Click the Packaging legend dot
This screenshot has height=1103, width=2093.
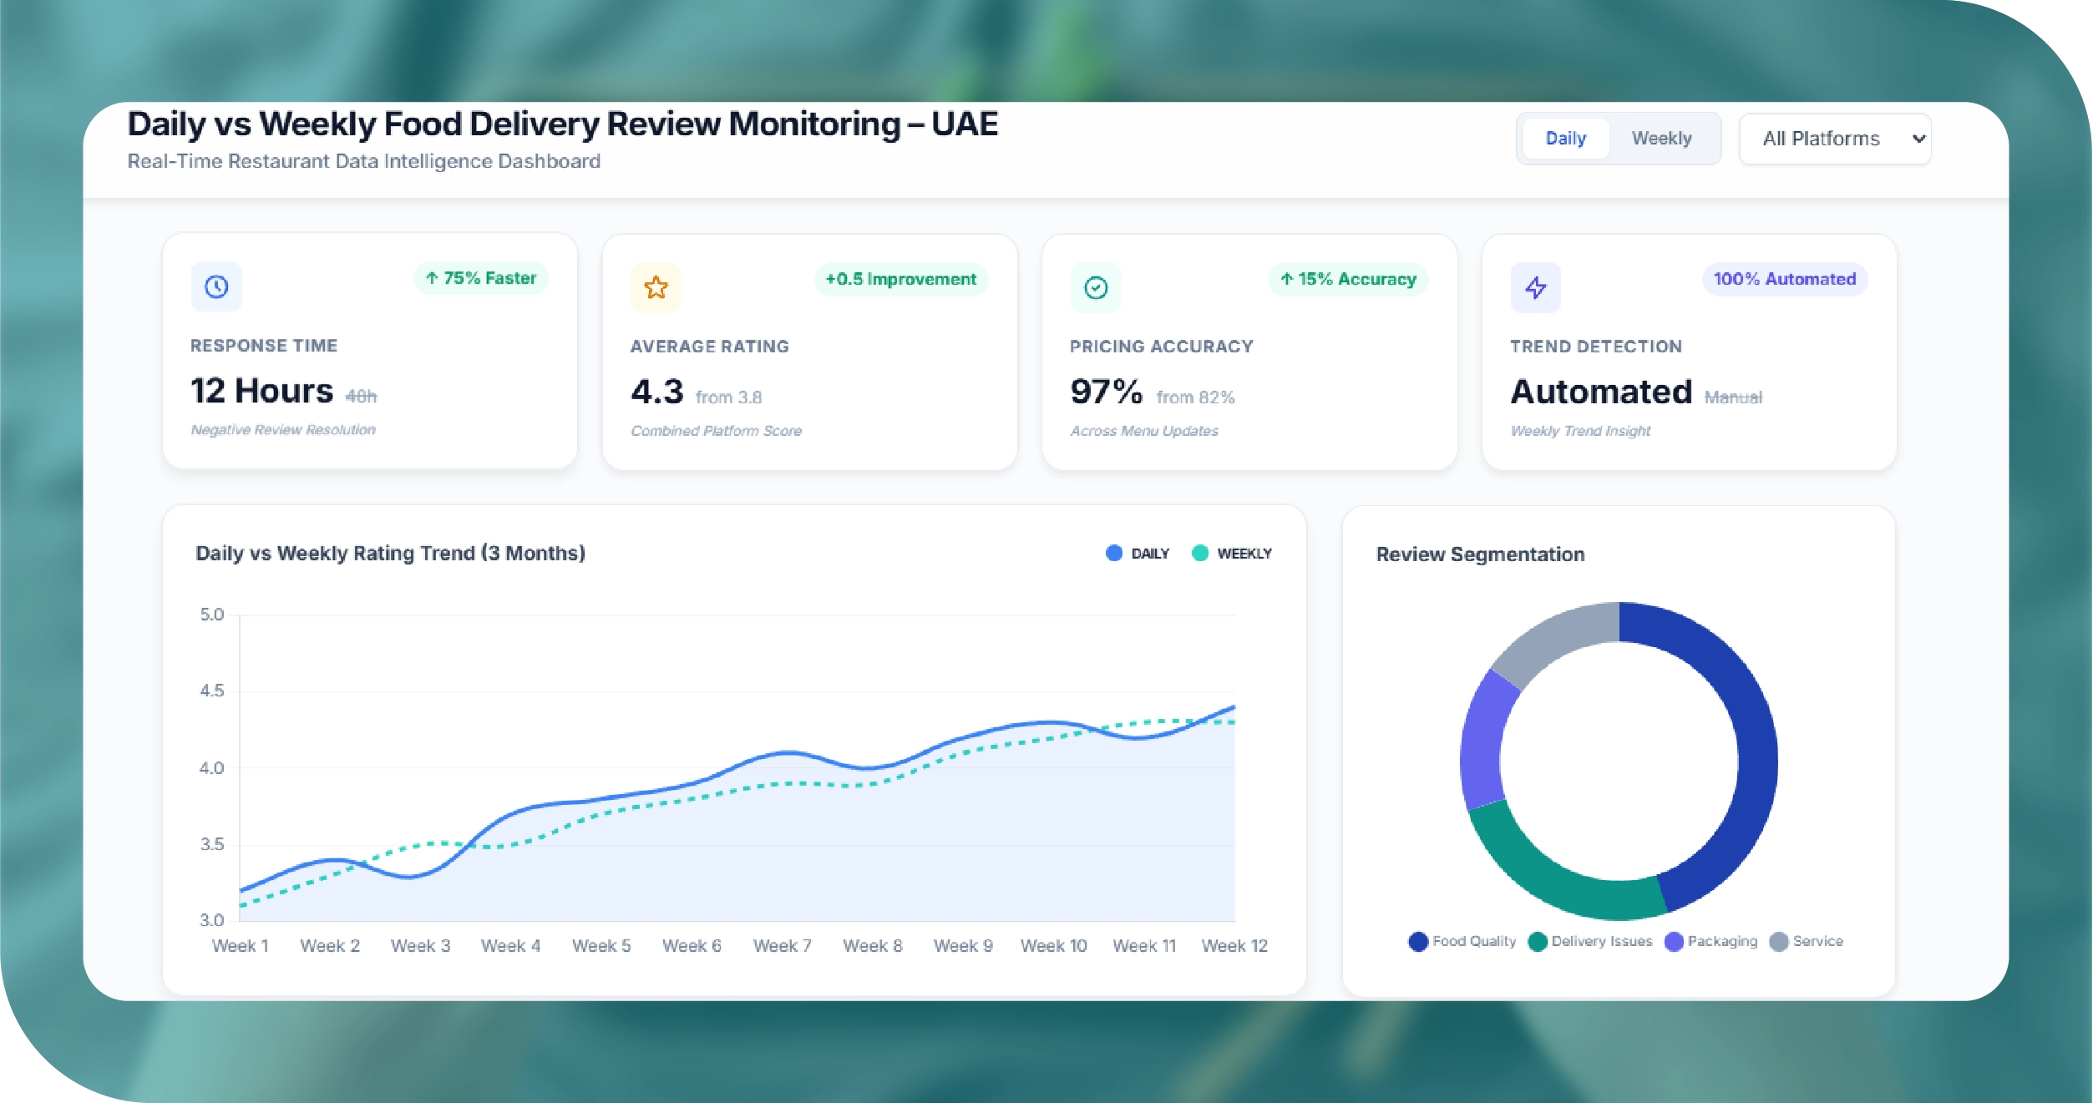[1673, 941]
